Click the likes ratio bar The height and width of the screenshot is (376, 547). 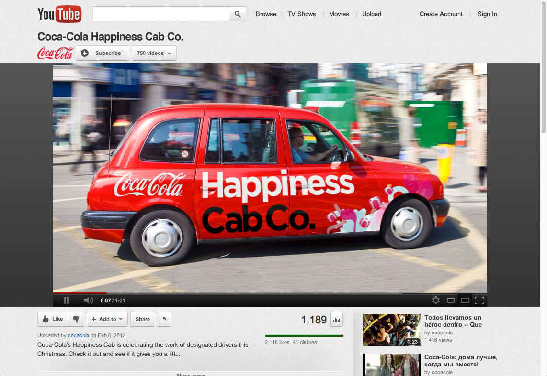(x=304, y=336)
